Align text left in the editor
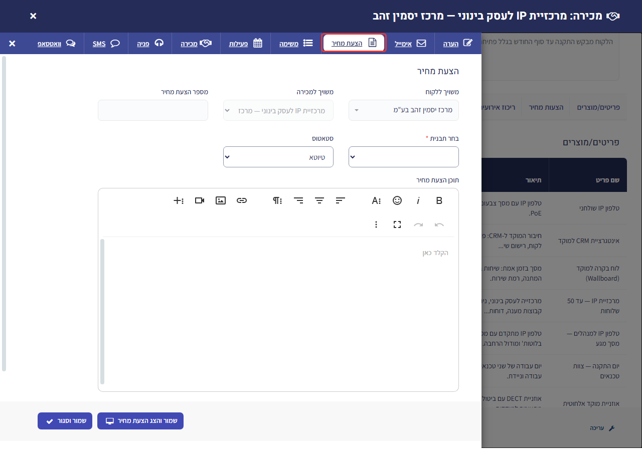This screenshot has width=642, height=451. point(341,200)
